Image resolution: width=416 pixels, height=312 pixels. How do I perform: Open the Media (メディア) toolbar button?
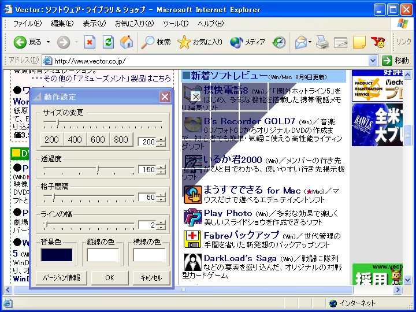(x=247, y=42)
